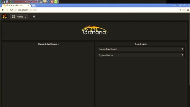Click the Bluetooth tray icon

tap(7, 2)
